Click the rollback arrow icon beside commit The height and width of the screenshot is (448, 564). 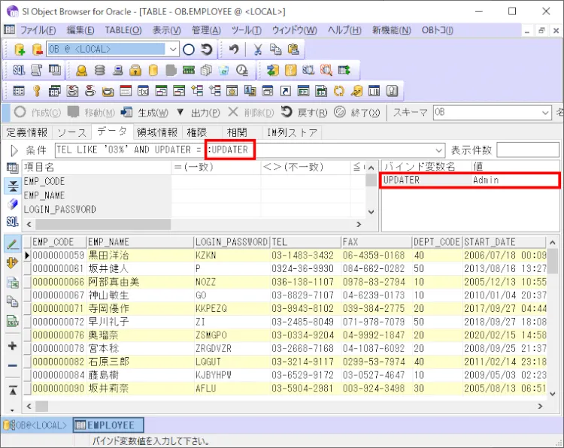click(x=207, y=50)
